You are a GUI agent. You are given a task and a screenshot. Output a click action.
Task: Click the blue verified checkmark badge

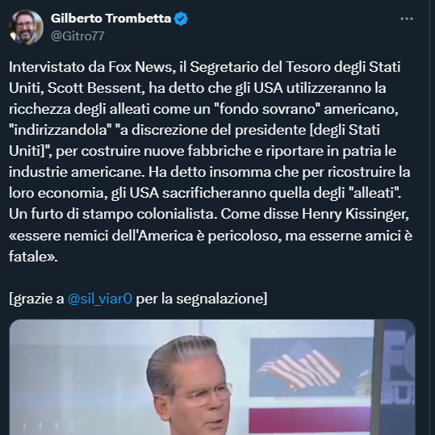[181, 19]
